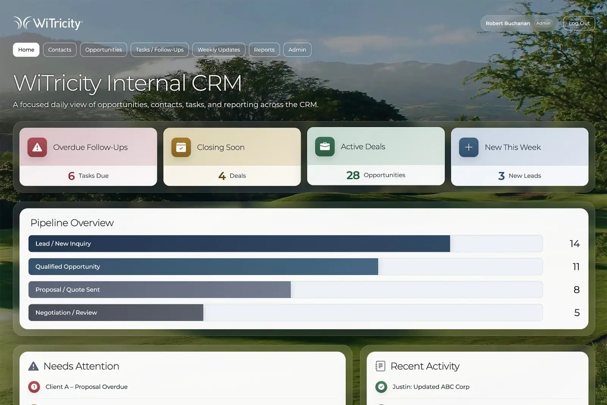
Task: Click the New This Week plus icon
Action: pyautogui.click(x=469, y=147)
